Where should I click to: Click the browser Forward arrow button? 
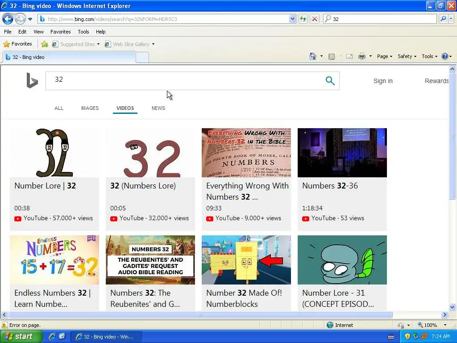20,19
